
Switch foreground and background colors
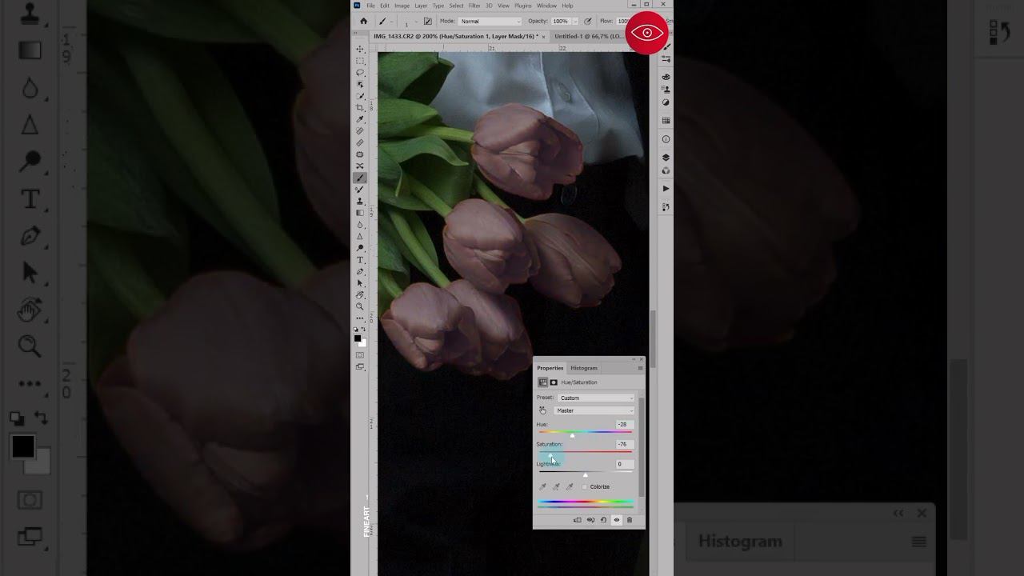pyautogui.click(x=364, y=329)
